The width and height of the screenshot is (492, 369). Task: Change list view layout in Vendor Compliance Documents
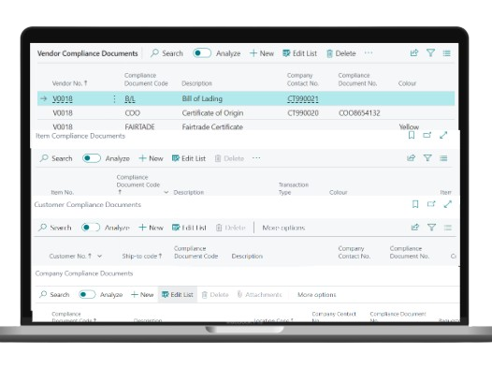click(446, 53)
